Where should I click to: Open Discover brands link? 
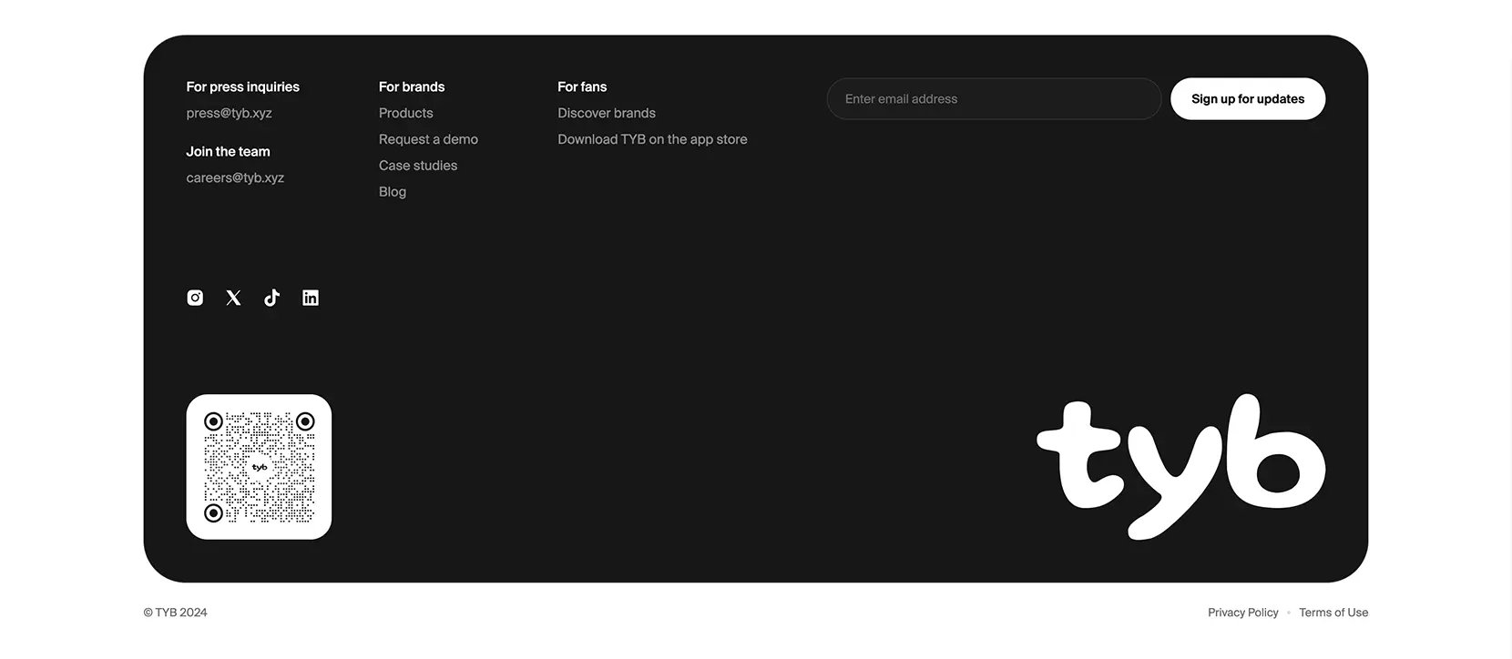607,113
